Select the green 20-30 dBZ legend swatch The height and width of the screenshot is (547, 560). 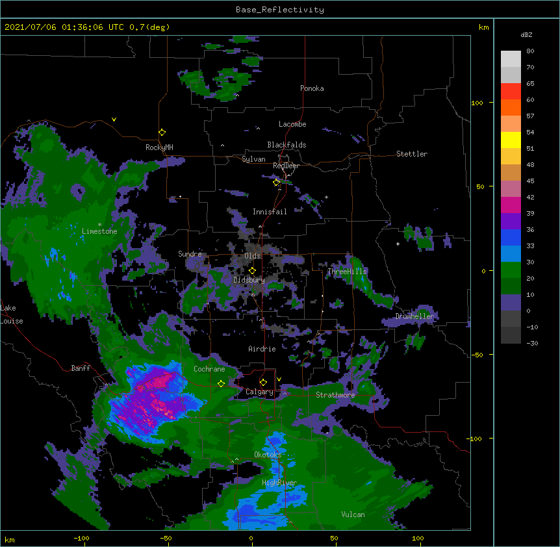point(511,270)
